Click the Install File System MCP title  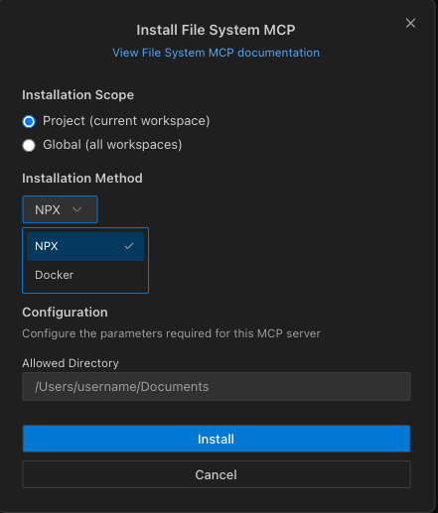pos(216,30)
